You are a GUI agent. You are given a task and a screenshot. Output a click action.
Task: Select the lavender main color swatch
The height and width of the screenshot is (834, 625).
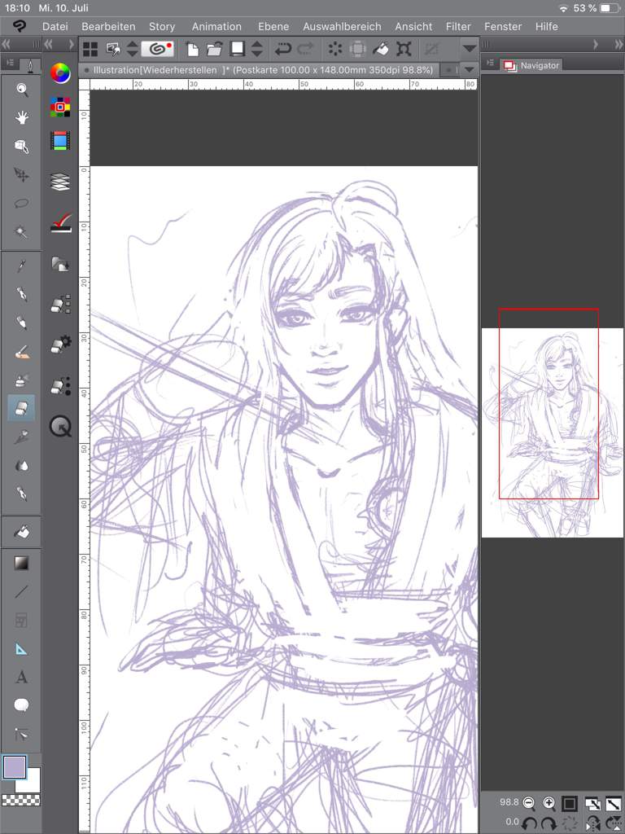pos(15,766)
